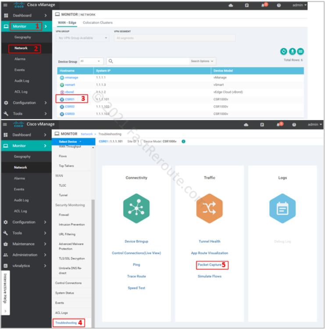Click the help question icon on the Network list page
325x329 pixels.
[279, 5]
